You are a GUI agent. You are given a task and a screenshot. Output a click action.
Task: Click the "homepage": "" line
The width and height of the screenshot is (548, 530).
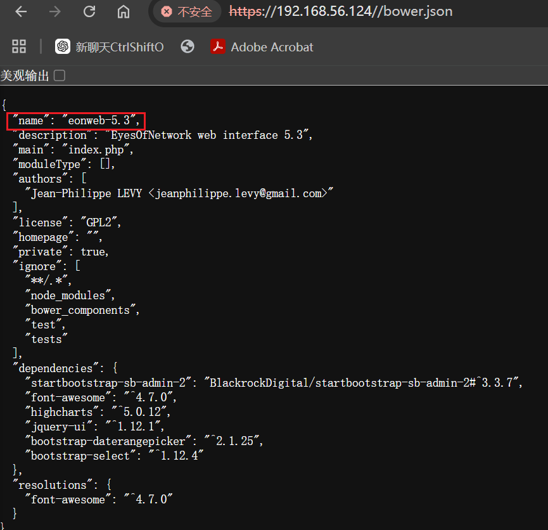[58, 237]
